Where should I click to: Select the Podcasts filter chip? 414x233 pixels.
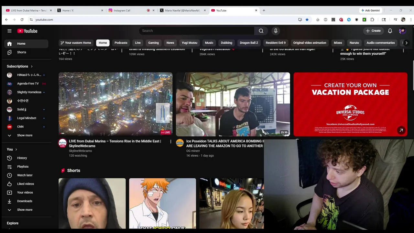pyautogui.click(x=121, y=43)
